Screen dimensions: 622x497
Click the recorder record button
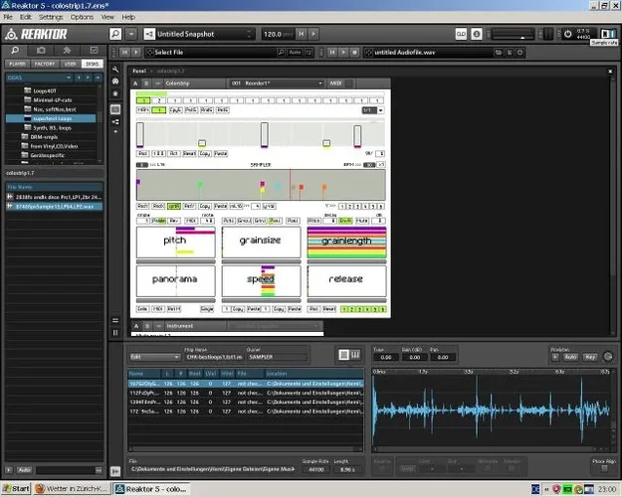(x=354, y=53)
